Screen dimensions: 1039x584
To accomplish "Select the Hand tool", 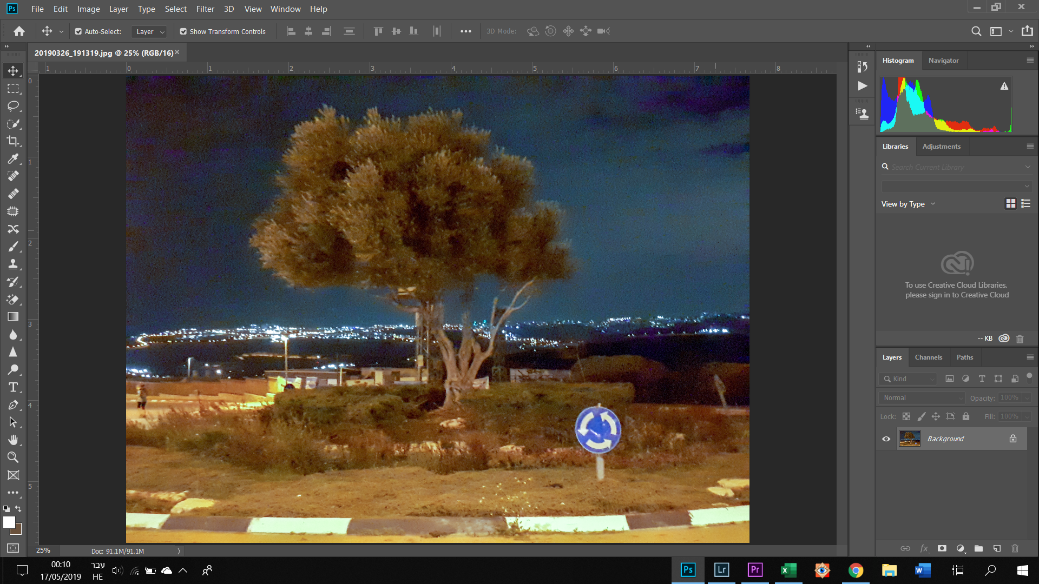I will pos(13,440).
